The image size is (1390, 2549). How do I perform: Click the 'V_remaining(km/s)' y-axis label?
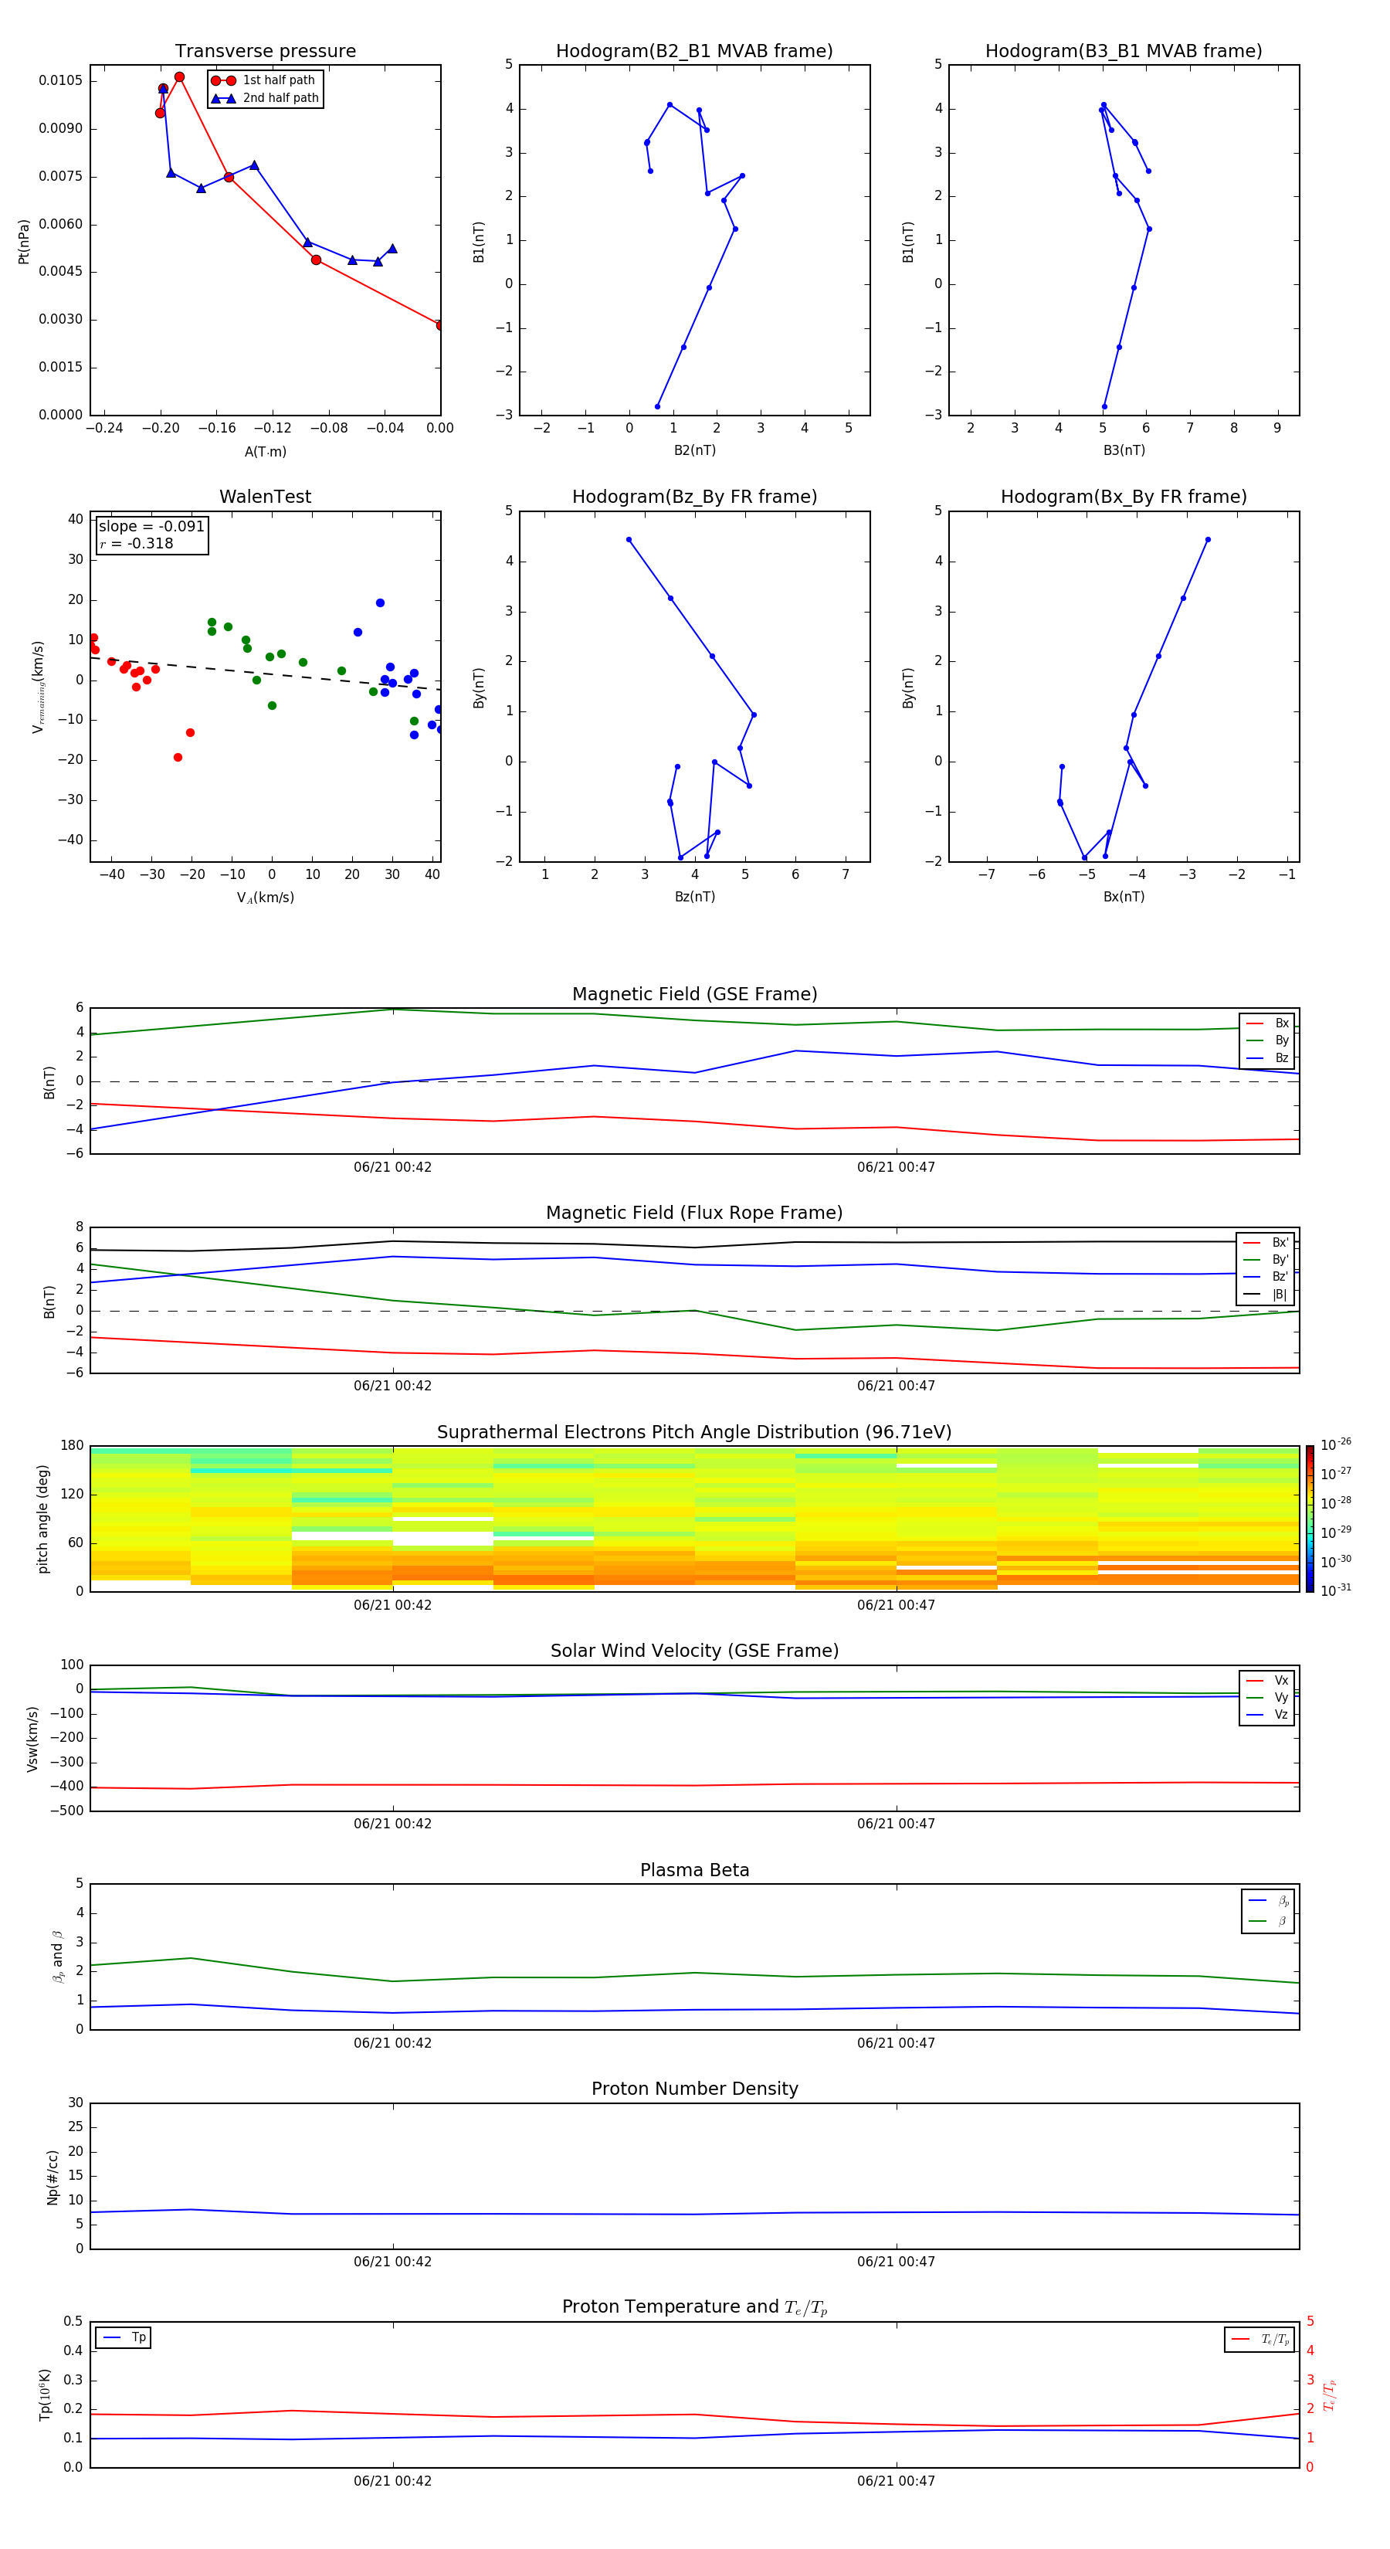(38, 687)
